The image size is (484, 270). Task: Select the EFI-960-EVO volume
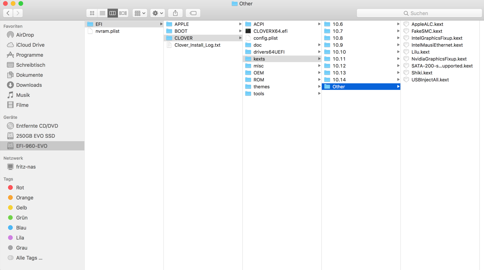42,146
